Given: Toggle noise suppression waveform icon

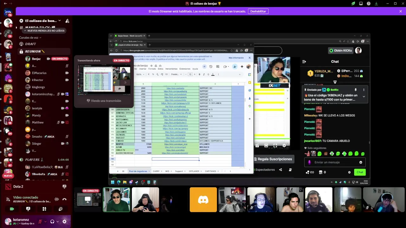Looking at the screenshot, I should pyautogui.click(x=56, y=199).
